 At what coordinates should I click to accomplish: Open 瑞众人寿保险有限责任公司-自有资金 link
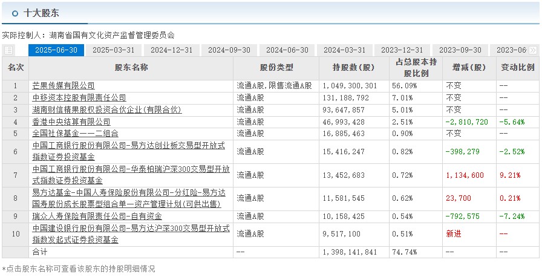(97, 217)
